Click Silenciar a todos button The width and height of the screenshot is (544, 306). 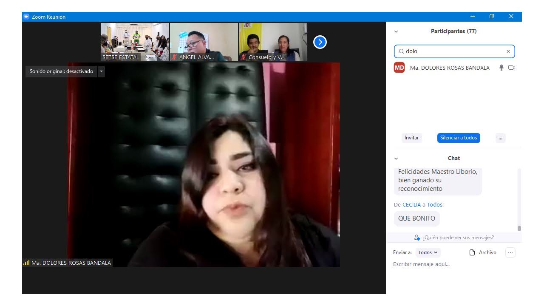(x=459, y=138)
